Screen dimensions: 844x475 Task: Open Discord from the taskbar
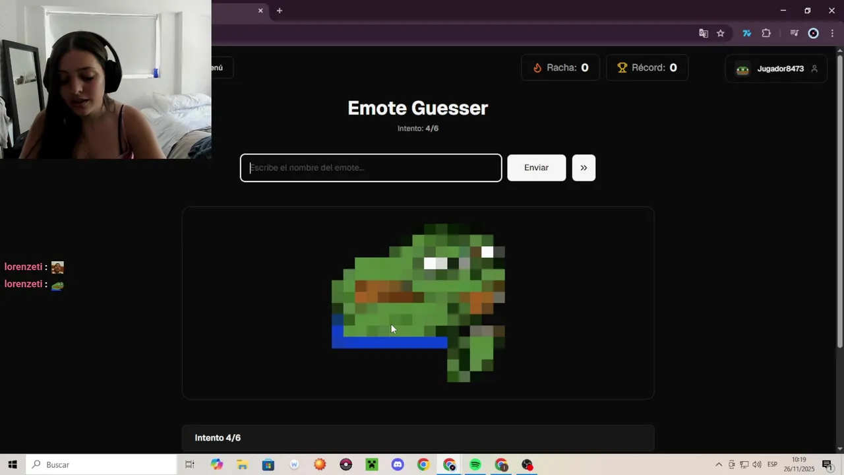(x=398, y=464)
